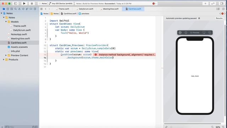
Task: Duplicate the preview in canvas
Action: coord(210,32)
